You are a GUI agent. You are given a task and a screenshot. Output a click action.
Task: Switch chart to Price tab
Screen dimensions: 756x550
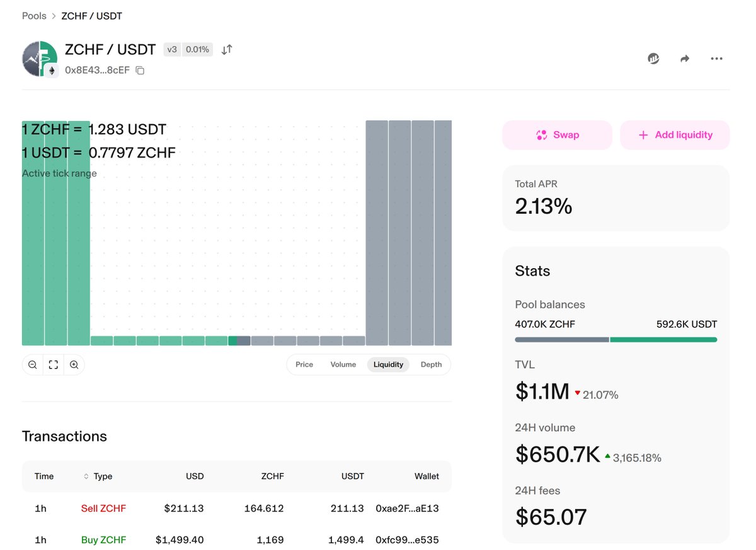[x=304, y=365]
